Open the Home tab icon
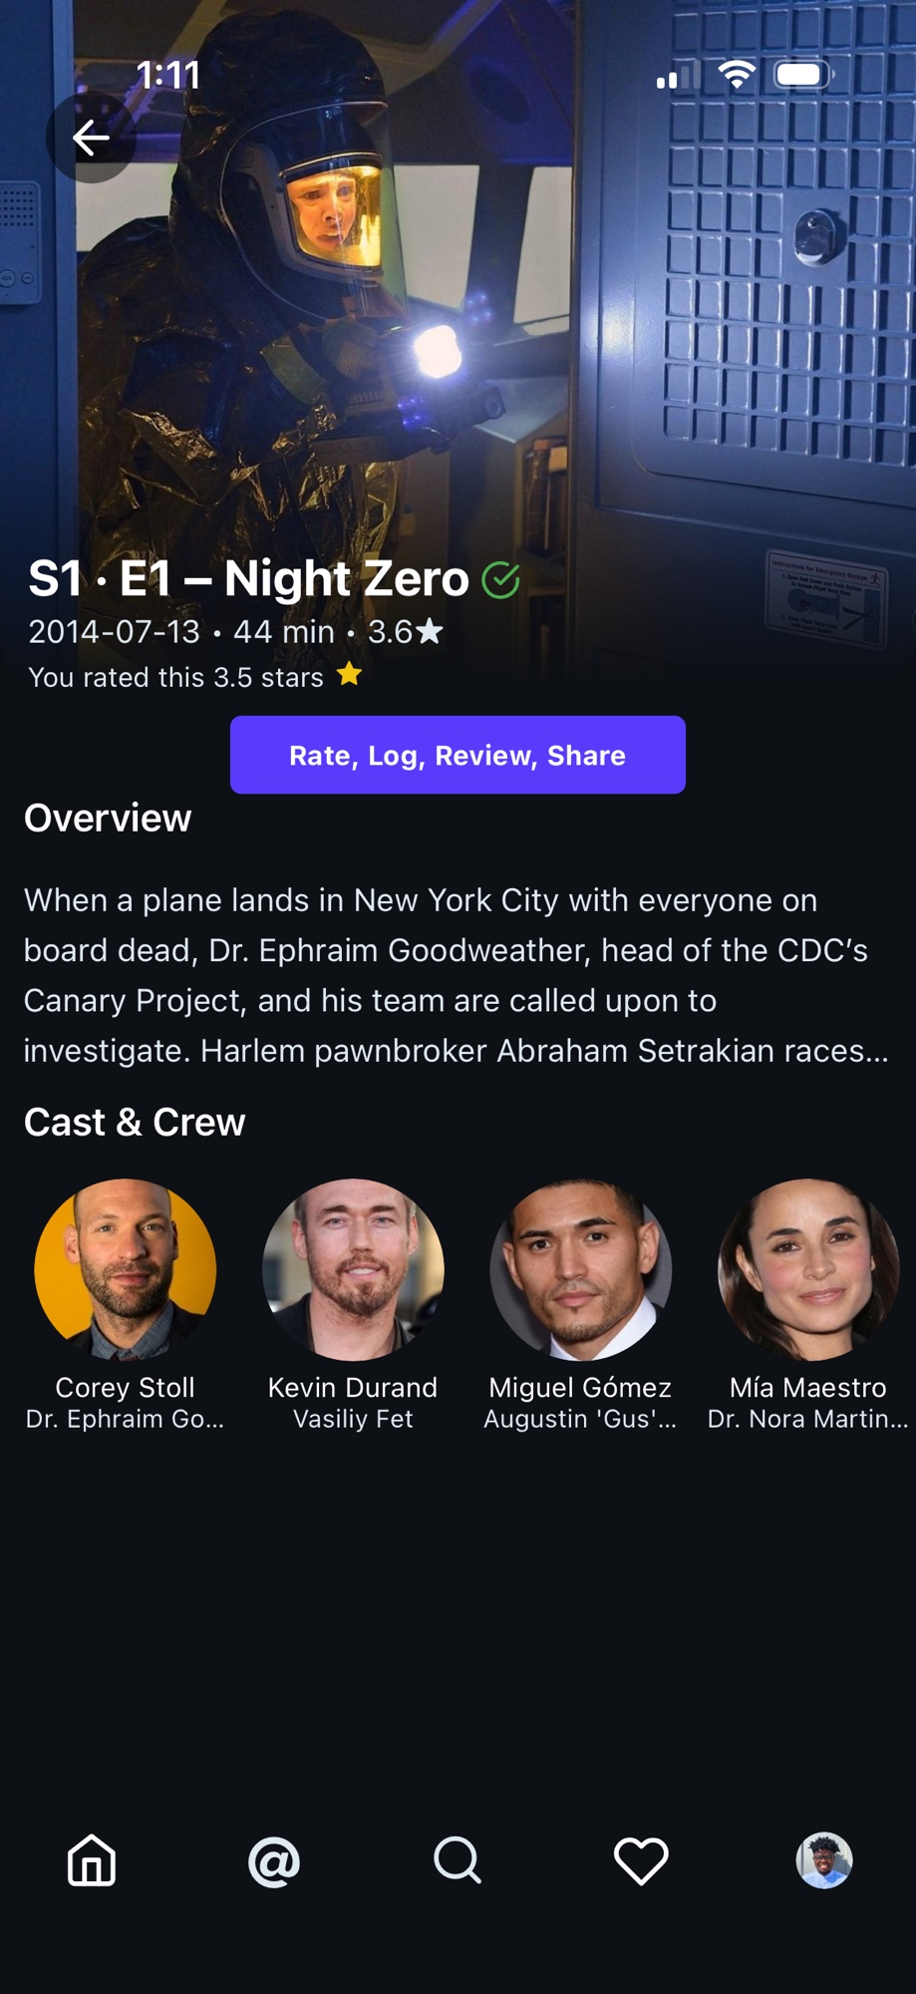916x1994 pixels. tap(92, 1860)
